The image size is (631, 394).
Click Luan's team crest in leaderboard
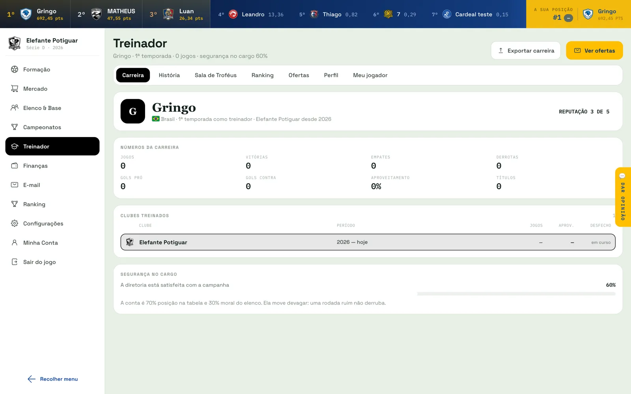168,14
